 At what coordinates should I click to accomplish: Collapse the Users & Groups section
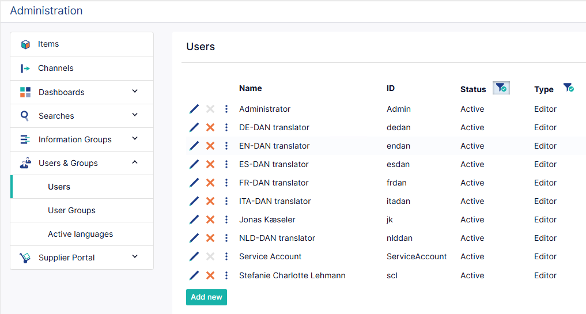(135, 162)
